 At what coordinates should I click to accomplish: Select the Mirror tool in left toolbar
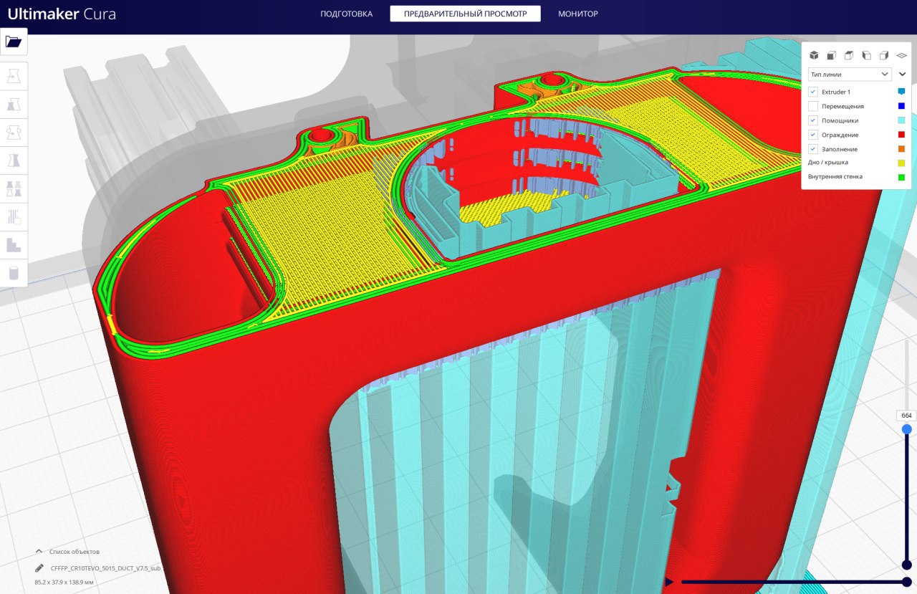coord(14,161)
